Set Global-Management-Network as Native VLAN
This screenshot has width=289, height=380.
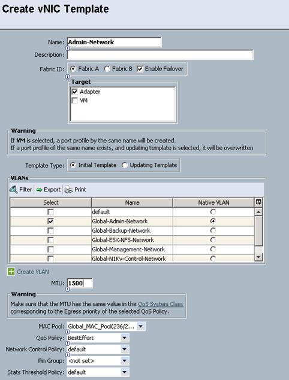tap(213, 249)
